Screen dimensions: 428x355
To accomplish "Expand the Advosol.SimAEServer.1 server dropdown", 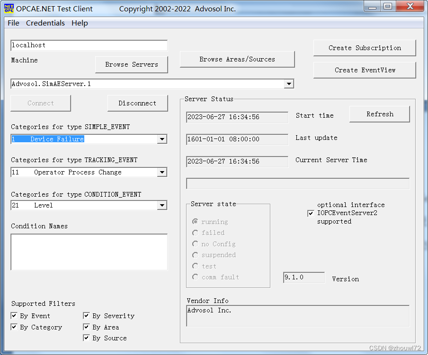I will (x=289, y=84).
